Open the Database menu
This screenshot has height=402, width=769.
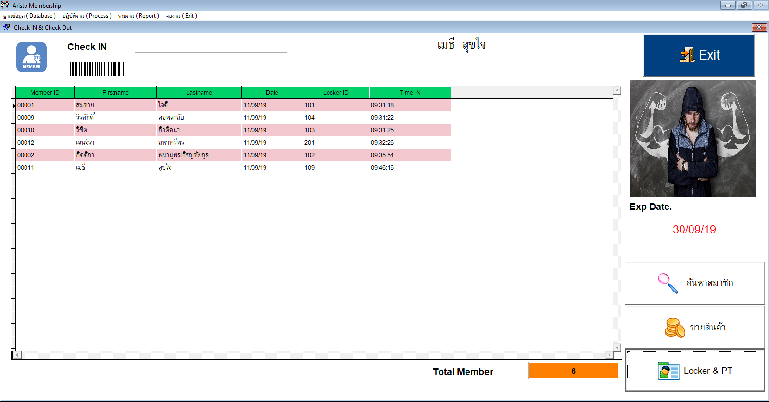pos(30,16)
